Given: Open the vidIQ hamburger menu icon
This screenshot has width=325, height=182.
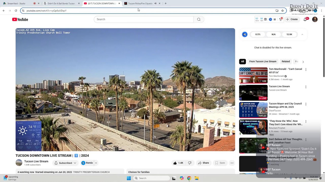Looking at the screenshot, I should click(x=274, y=19).
